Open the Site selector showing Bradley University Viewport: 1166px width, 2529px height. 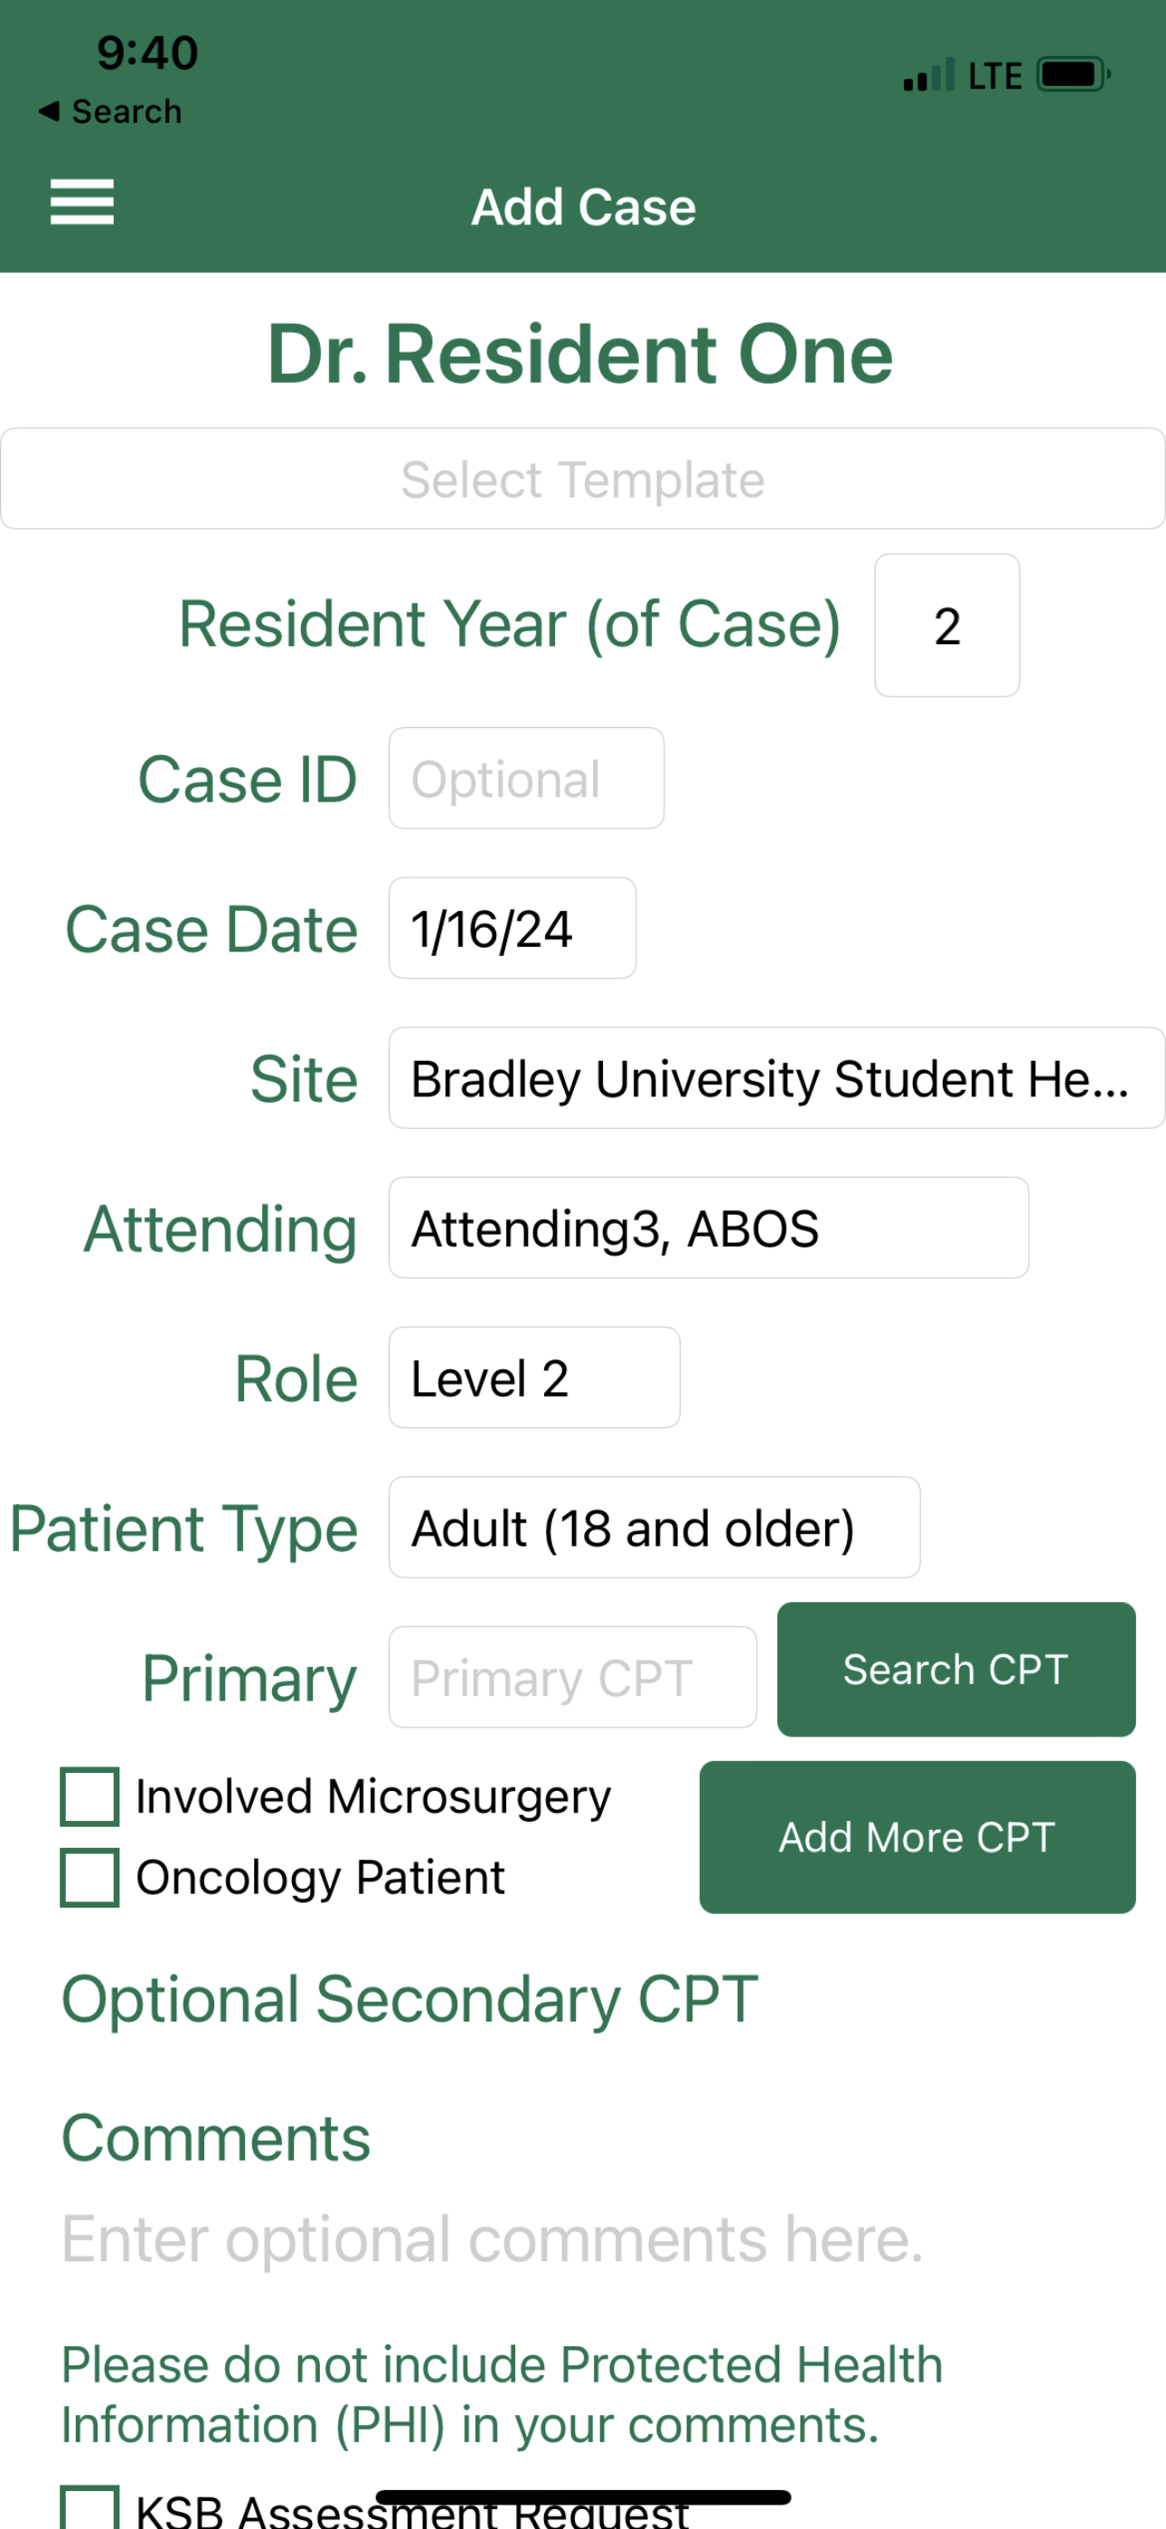(776, 1078)
